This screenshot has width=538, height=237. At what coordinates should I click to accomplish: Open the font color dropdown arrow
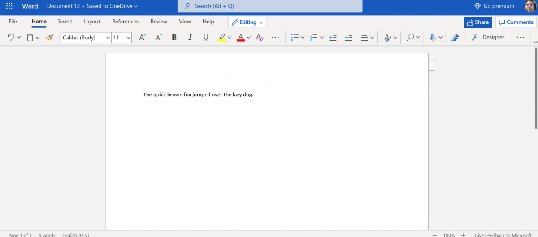click(x=248, y=38)
